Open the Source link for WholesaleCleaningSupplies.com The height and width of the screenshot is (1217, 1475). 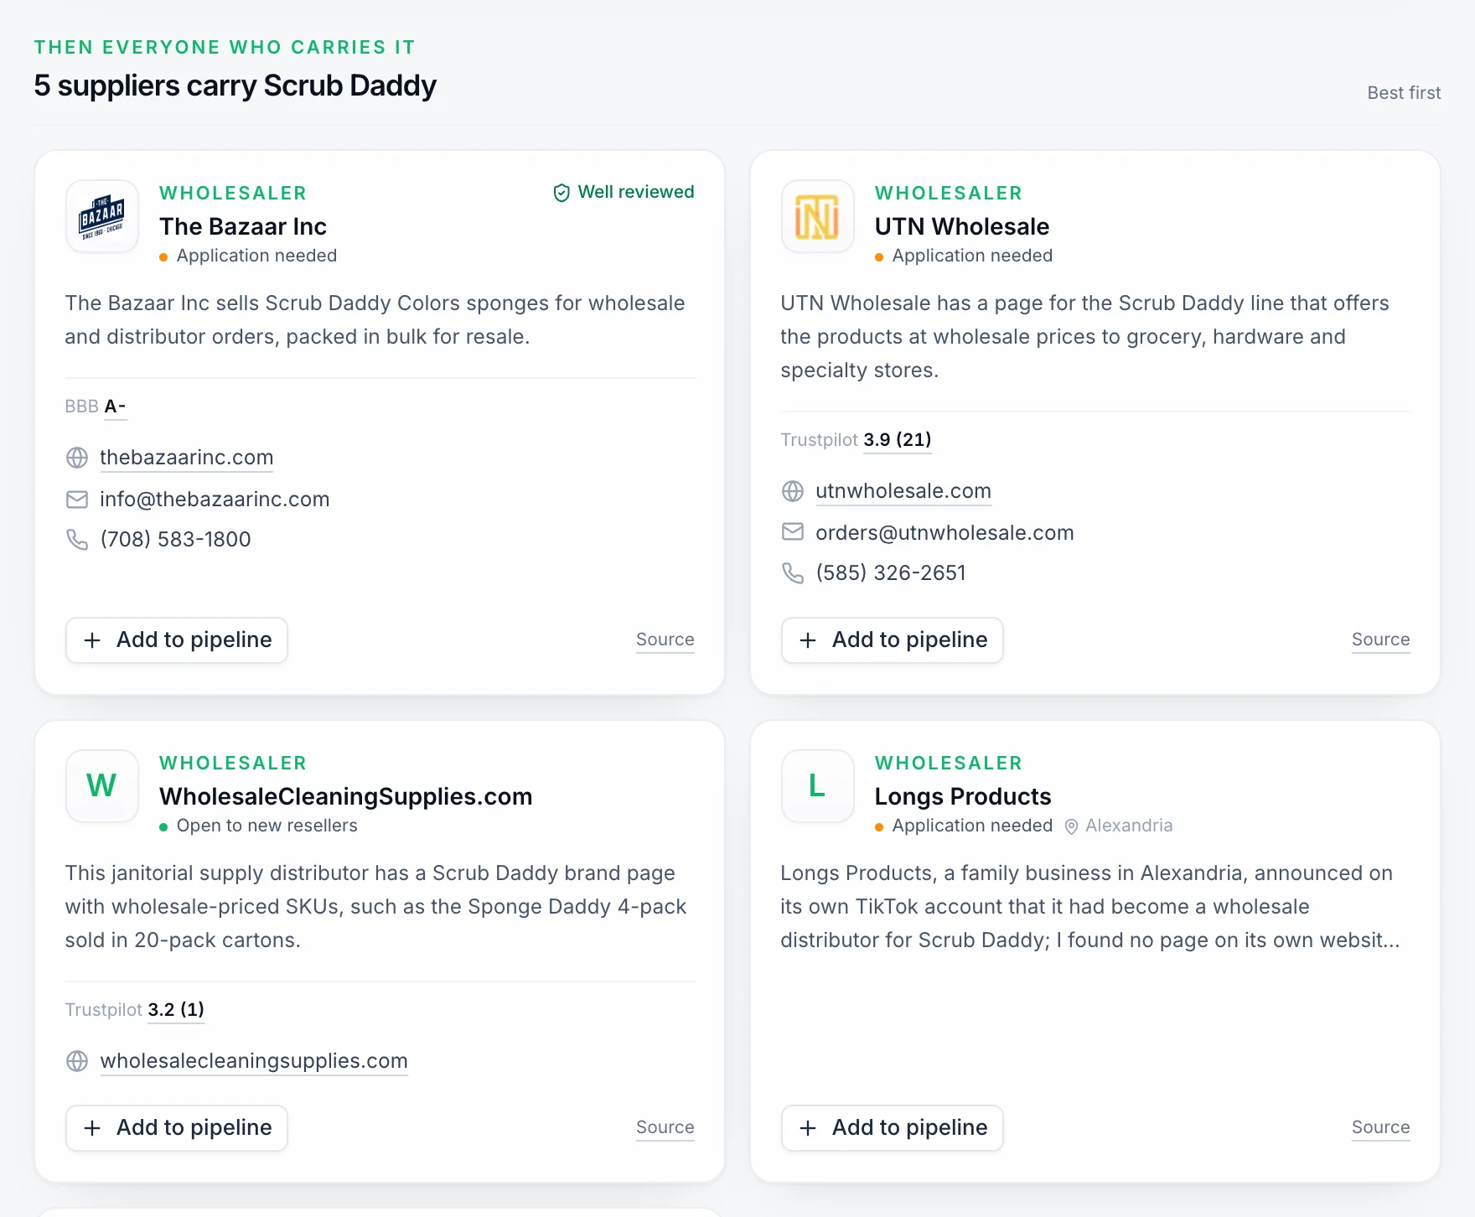(665, 1127)
